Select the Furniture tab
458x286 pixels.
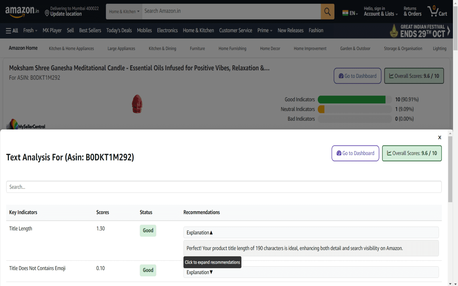198,49
